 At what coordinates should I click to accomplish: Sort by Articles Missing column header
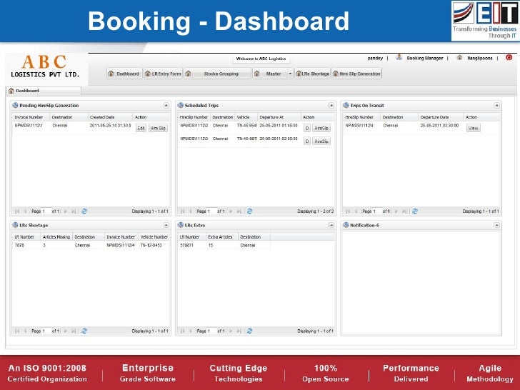(x=56, y=237)
